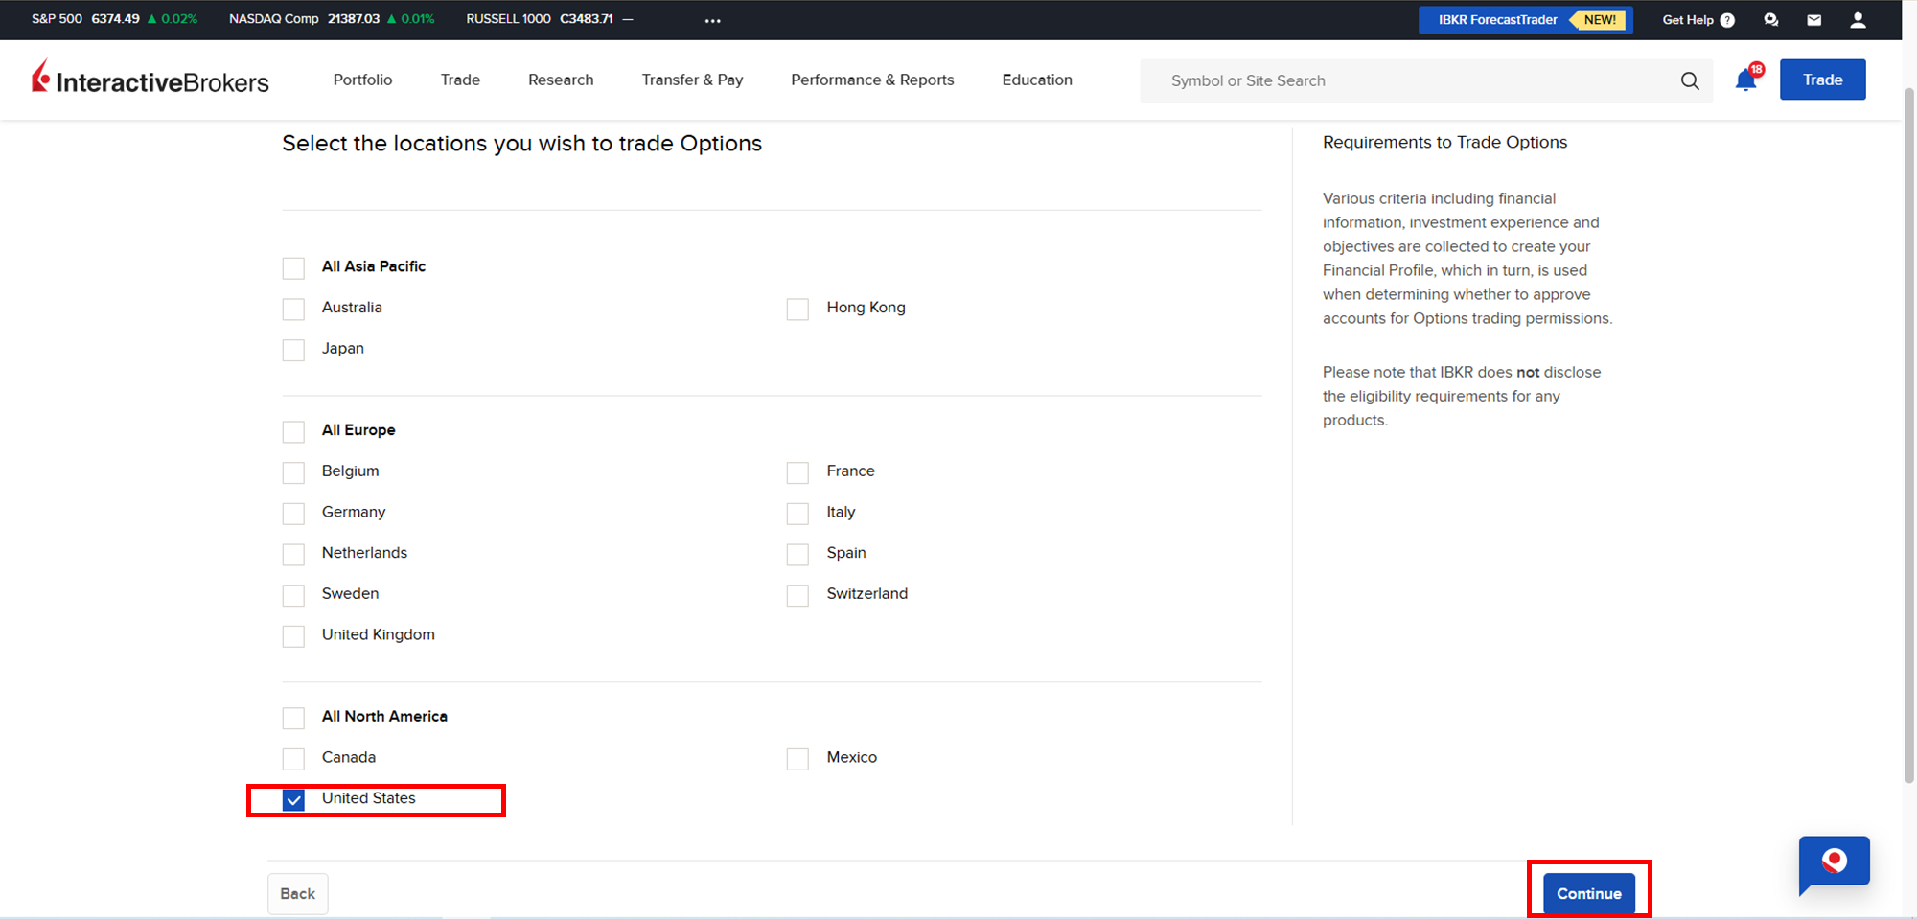Screen dimensions: 1917x919
Task: Expand the Performance & Reports menu
Action: (x=872, y=80)
